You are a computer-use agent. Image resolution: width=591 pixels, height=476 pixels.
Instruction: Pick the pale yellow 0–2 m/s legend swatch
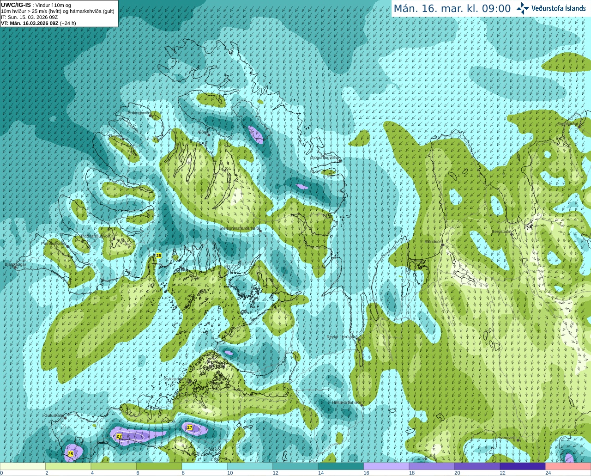(x=23, y=466)
